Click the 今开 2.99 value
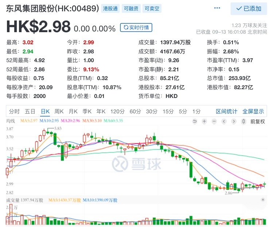This screenshot has width=273, height=227. (89, 42)
